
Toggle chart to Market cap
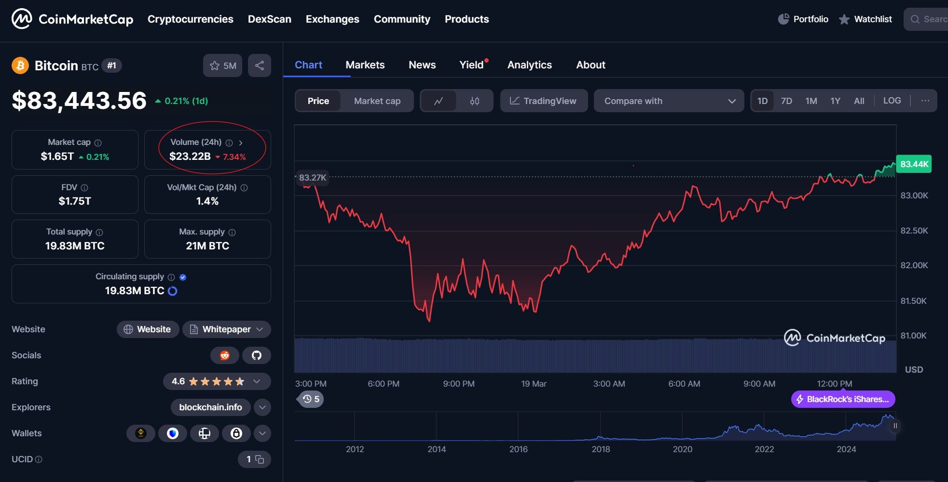coord(377,101)
